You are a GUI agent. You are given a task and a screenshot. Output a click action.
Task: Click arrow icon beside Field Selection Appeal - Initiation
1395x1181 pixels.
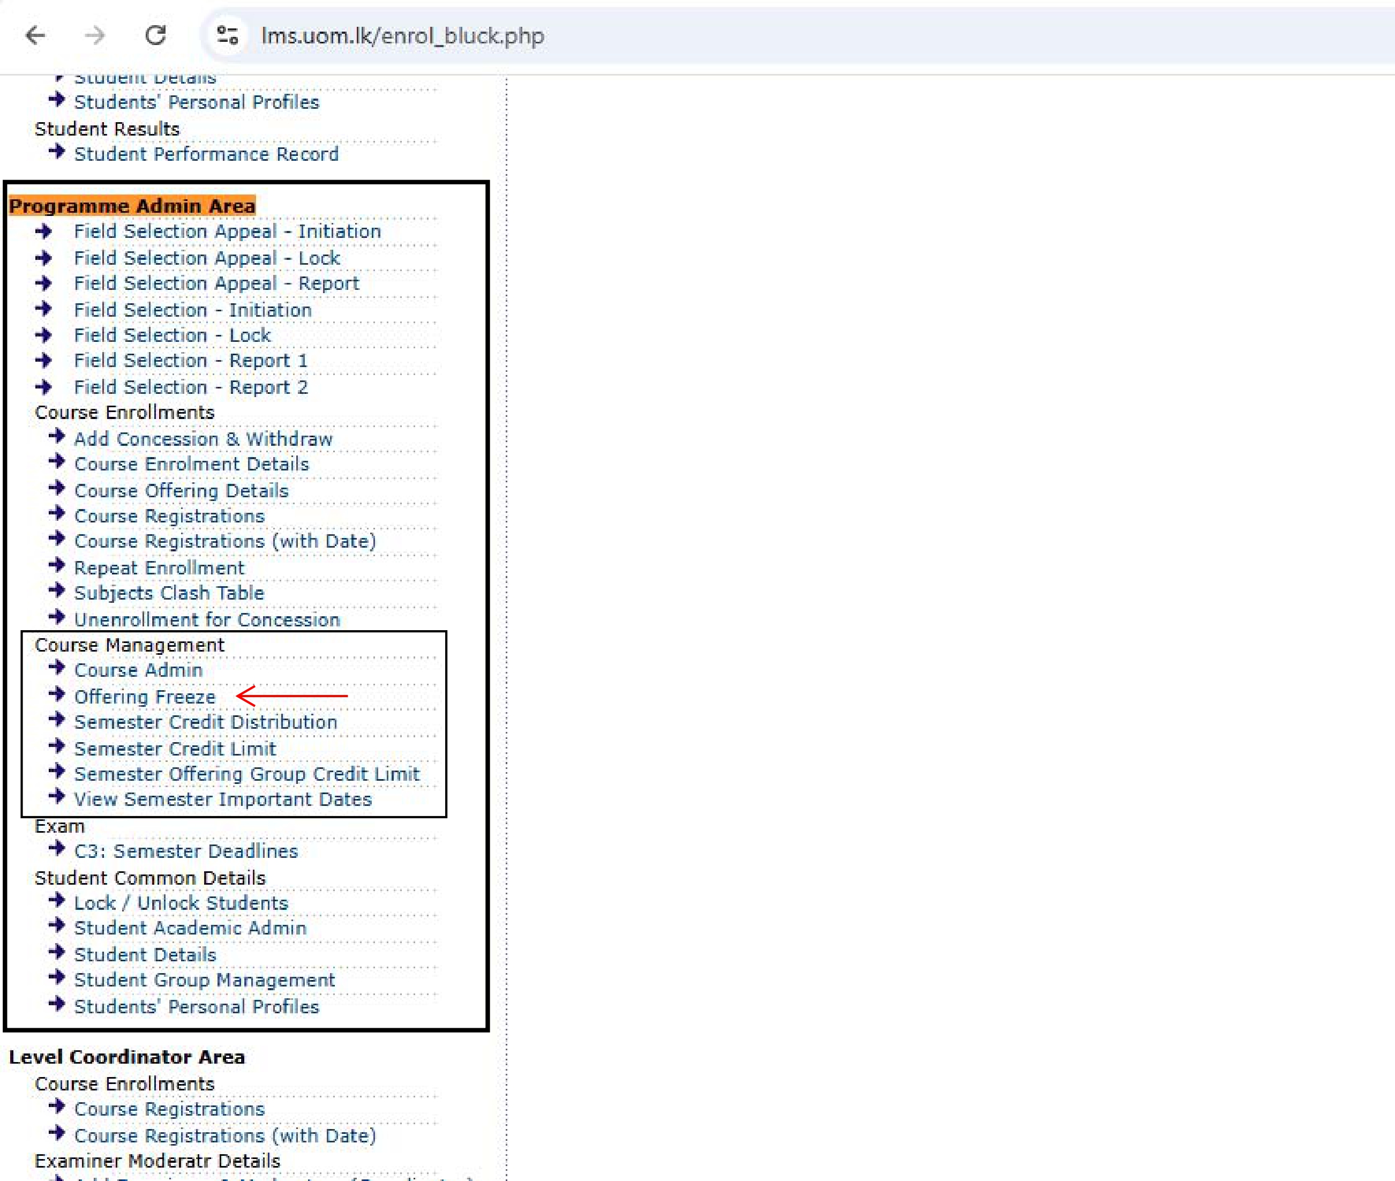click(x=43, y=231)
